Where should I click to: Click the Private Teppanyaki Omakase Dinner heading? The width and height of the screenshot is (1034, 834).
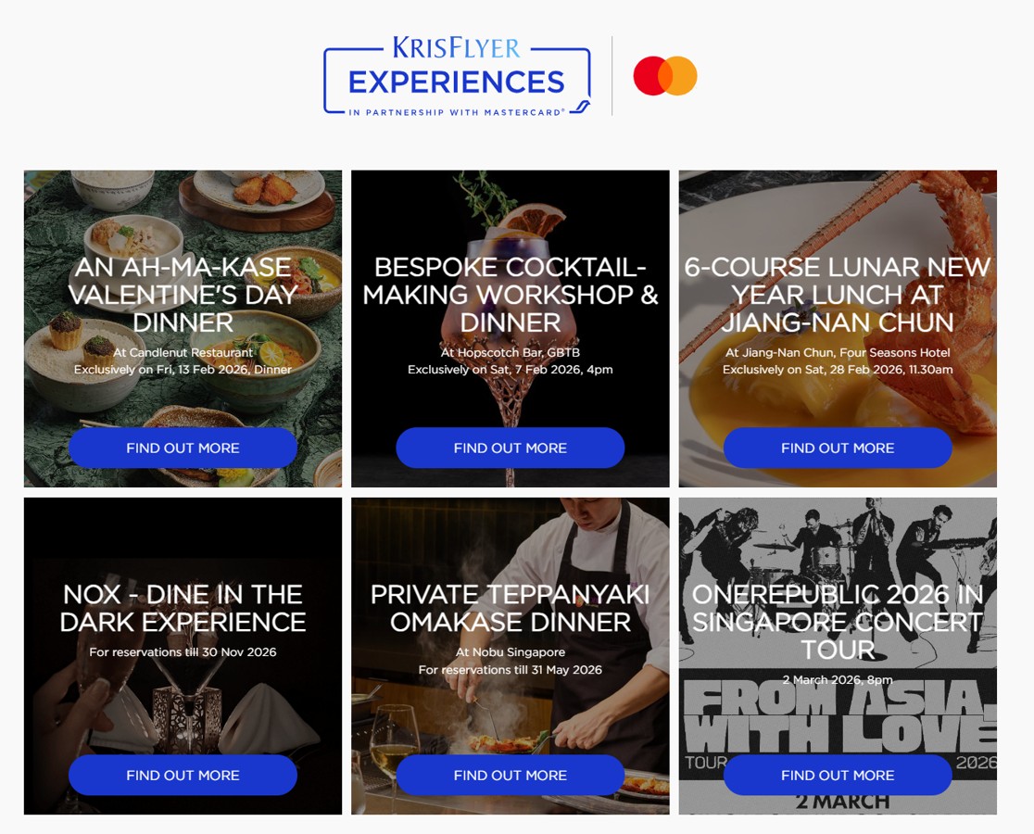click(510, 608)
